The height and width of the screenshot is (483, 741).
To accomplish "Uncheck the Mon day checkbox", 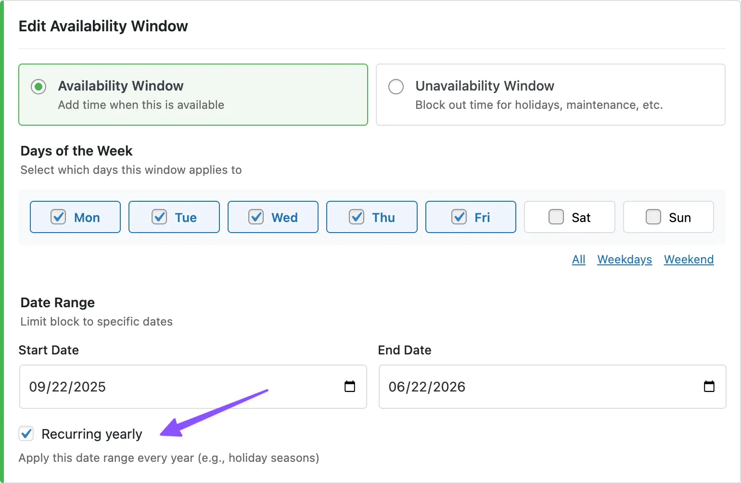I will tap(59, 217).
